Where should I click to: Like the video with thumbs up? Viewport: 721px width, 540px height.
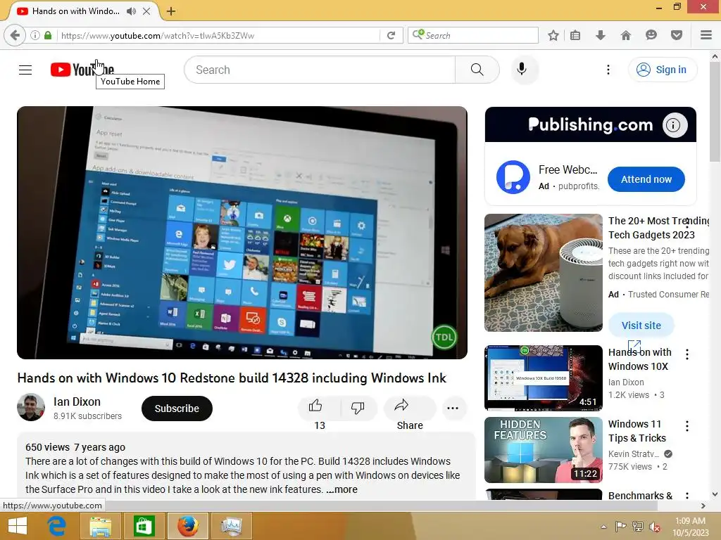[315, 406]
